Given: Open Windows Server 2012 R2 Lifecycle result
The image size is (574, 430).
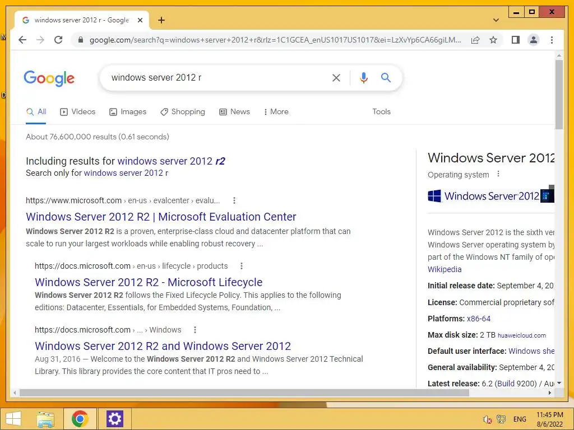Looking at the screenshot, I should (149, 282).
